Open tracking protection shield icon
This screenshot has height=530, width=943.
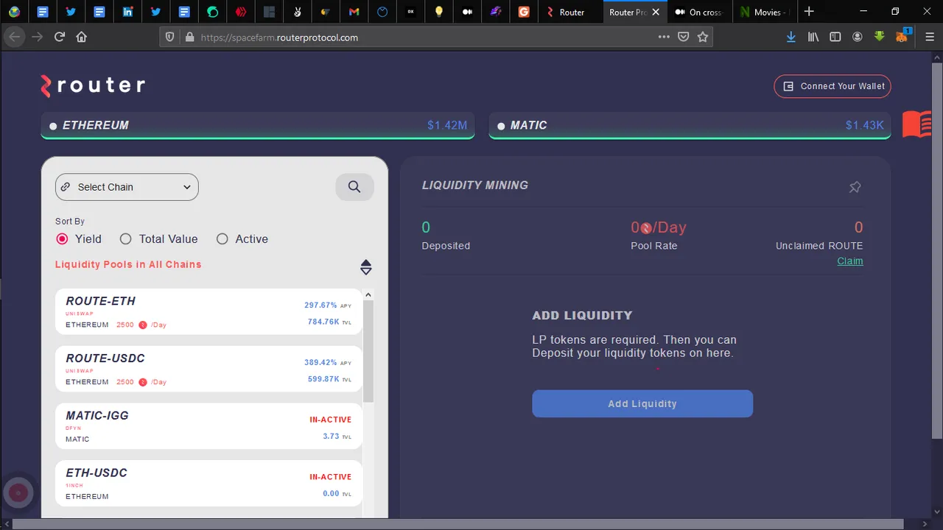pos(169,37)
